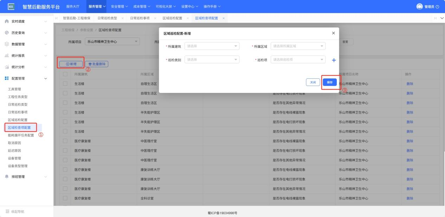Screen dimensions: 445x217
Task: Close the 区域检查项配置 tab
Action: point(224,18)
